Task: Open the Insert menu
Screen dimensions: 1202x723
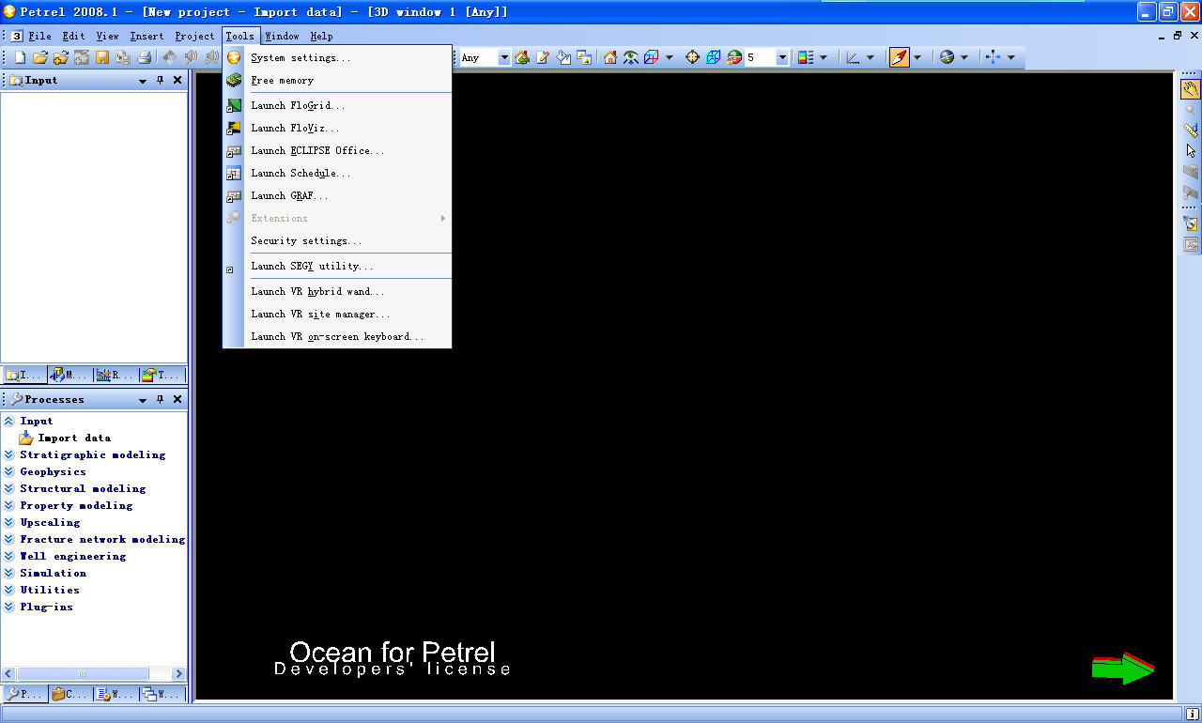Action: pos(146,36)
